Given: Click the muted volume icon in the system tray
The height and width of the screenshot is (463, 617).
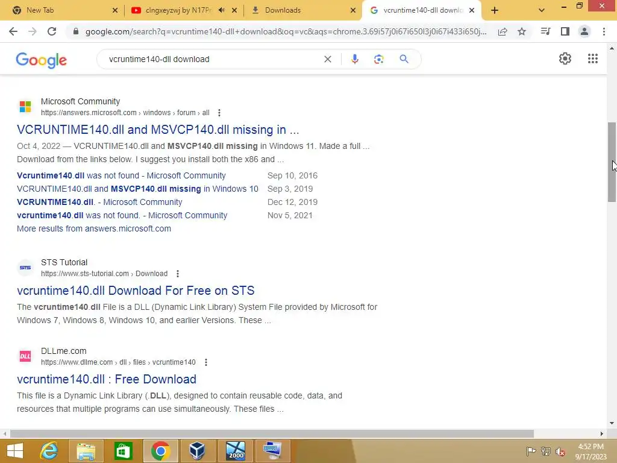Looking at the screenshot, I should click(560, 452).
